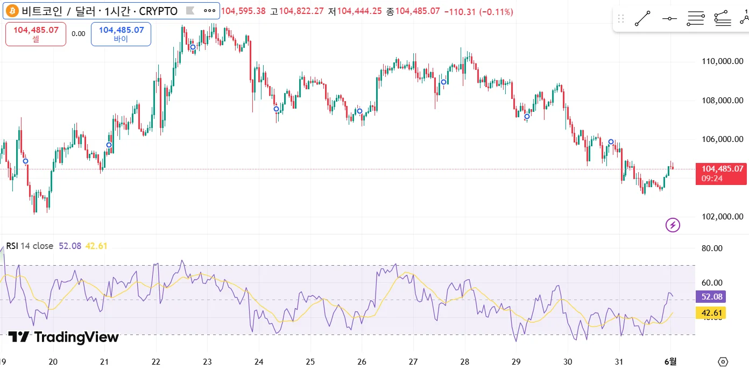This screenshot has height=370, width=749.
Task: Click the yellow 42.61 RSI axis tag
Action: pyautogui.click(x=710, y=312)
